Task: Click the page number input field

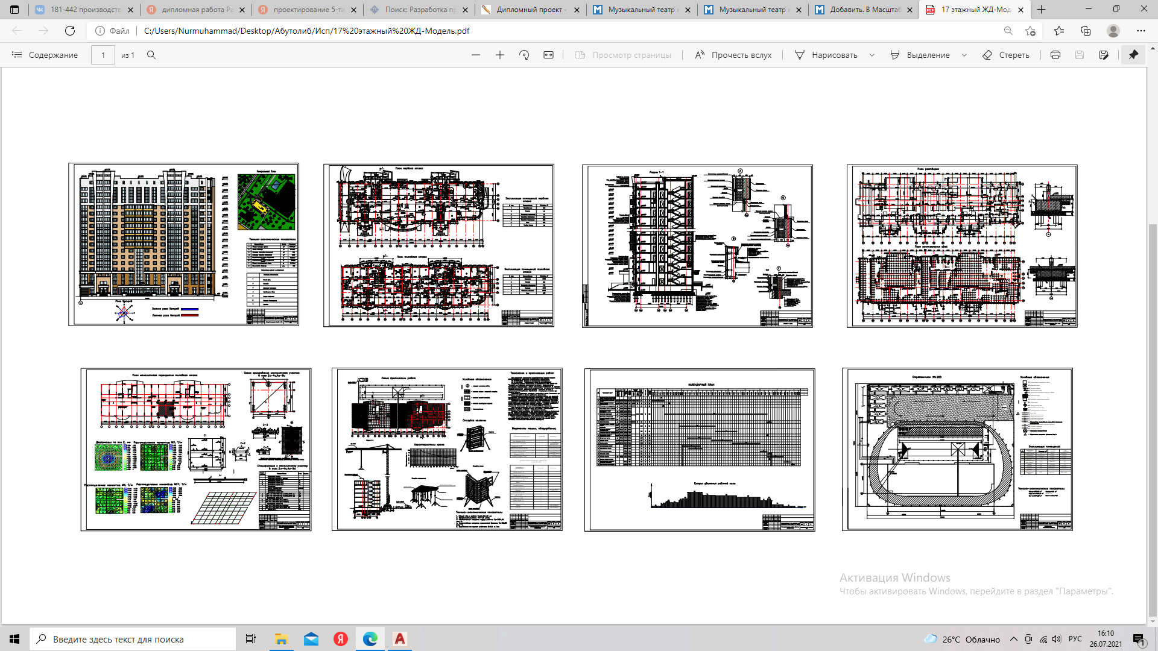Action: pos(103,55)
